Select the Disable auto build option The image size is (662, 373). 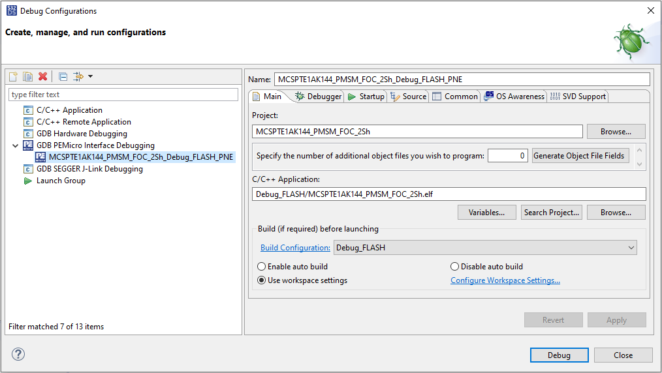click(x=455, y=267)
